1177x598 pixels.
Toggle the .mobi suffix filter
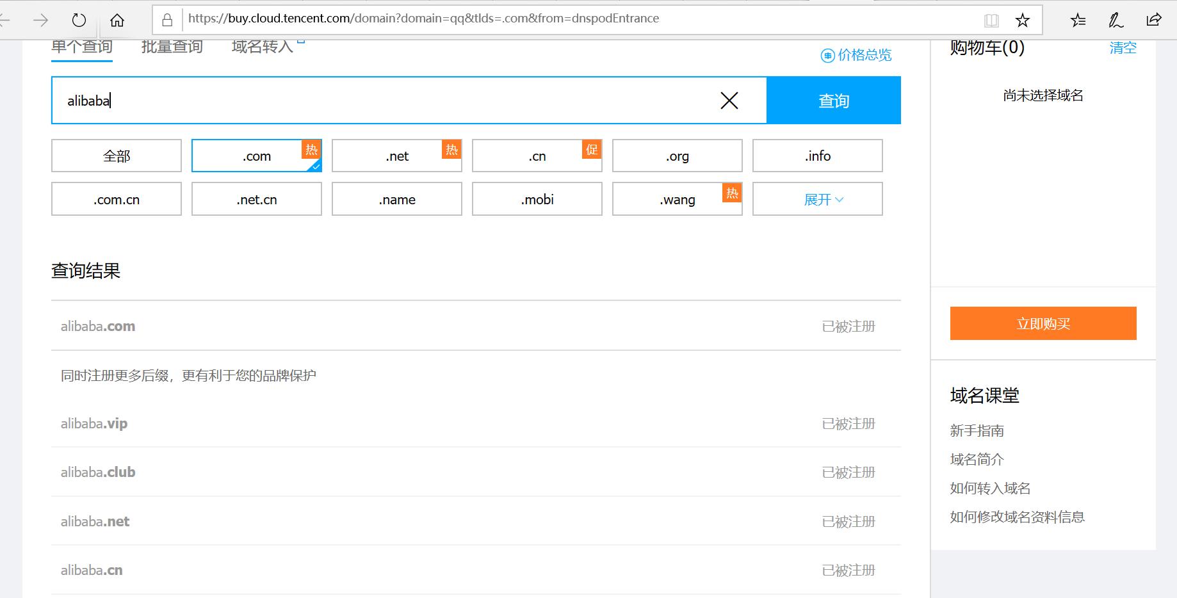pos(537,199)
